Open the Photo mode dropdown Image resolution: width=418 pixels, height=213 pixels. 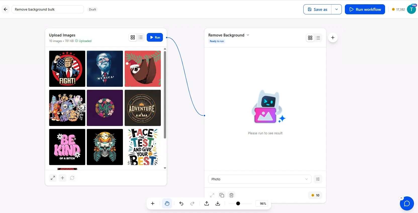[x=260, y=179]
